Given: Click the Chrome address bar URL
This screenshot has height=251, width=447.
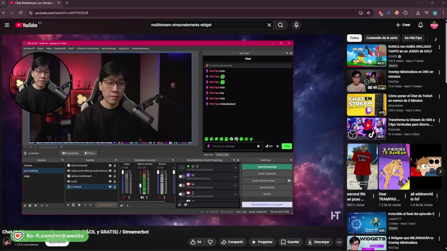Looking at the screenshot, I should [x=61, y=13].
